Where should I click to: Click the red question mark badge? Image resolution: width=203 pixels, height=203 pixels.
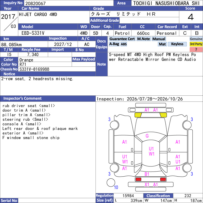click(196, 49)
